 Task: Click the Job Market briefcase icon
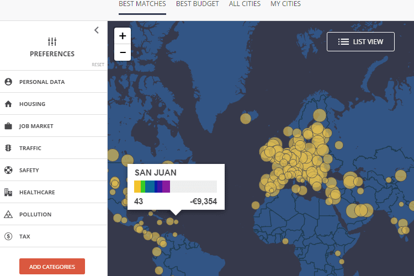[8, 126]
